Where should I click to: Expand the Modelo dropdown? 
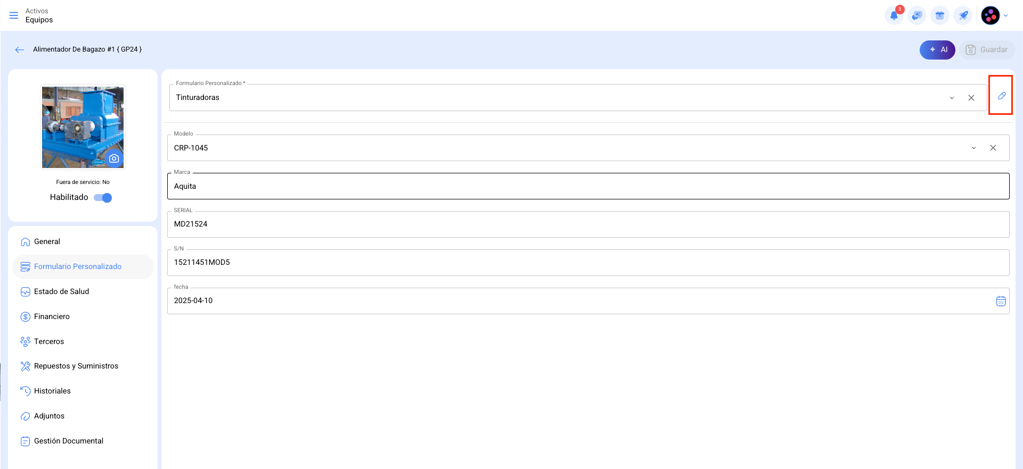[973, 148]
